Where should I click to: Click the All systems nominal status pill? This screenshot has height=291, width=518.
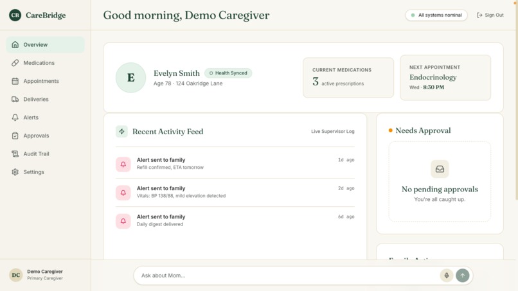click(436, 15)
